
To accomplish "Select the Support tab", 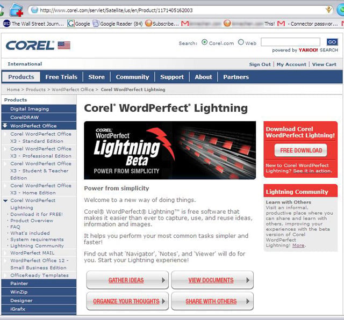I will click(172, 77).
